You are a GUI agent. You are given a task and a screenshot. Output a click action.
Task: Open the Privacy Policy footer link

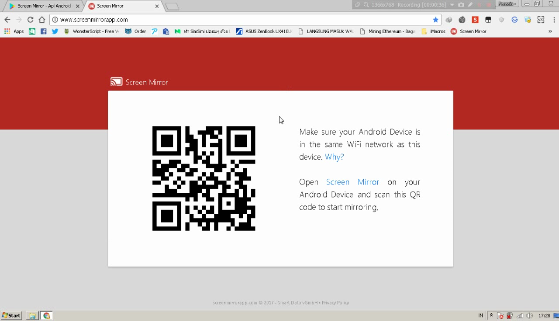click(335, 303)
